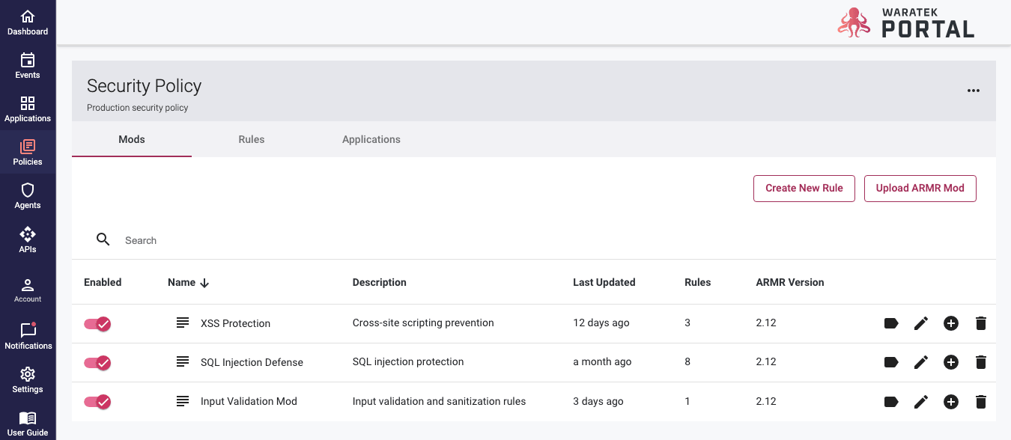Click the Search input field
This screenshot has width=1011, height=440.
point(300,240)
